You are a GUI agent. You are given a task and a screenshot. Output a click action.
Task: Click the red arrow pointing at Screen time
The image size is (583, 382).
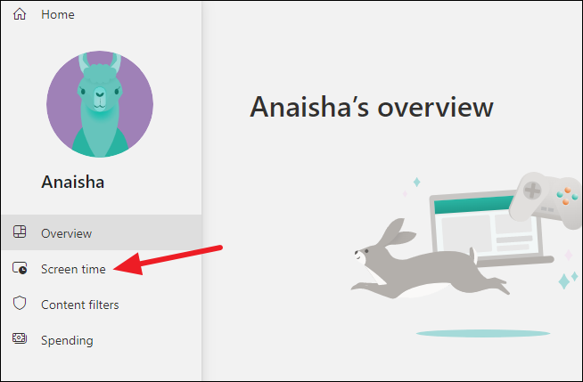tap(168, 260)
